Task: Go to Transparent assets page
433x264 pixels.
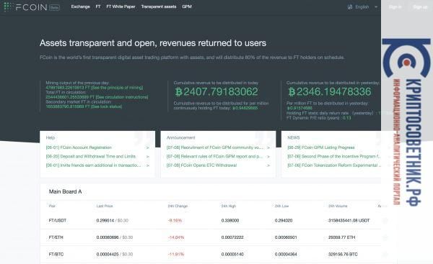Action: (159, 6)
